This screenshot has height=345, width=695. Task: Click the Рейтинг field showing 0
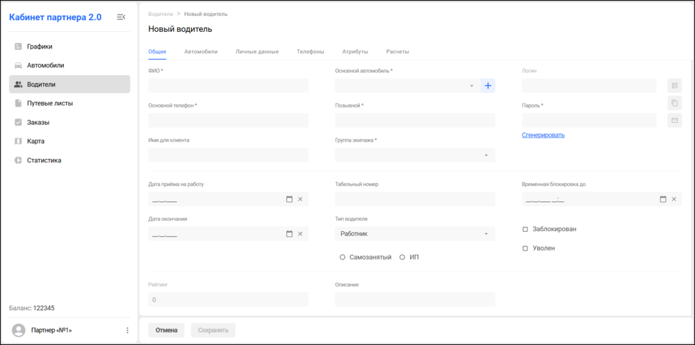(x=228, y=299)
